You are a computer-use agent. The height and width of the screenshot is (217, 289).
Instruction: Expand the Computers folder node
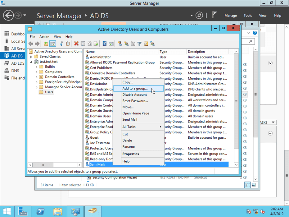(36, 72)
